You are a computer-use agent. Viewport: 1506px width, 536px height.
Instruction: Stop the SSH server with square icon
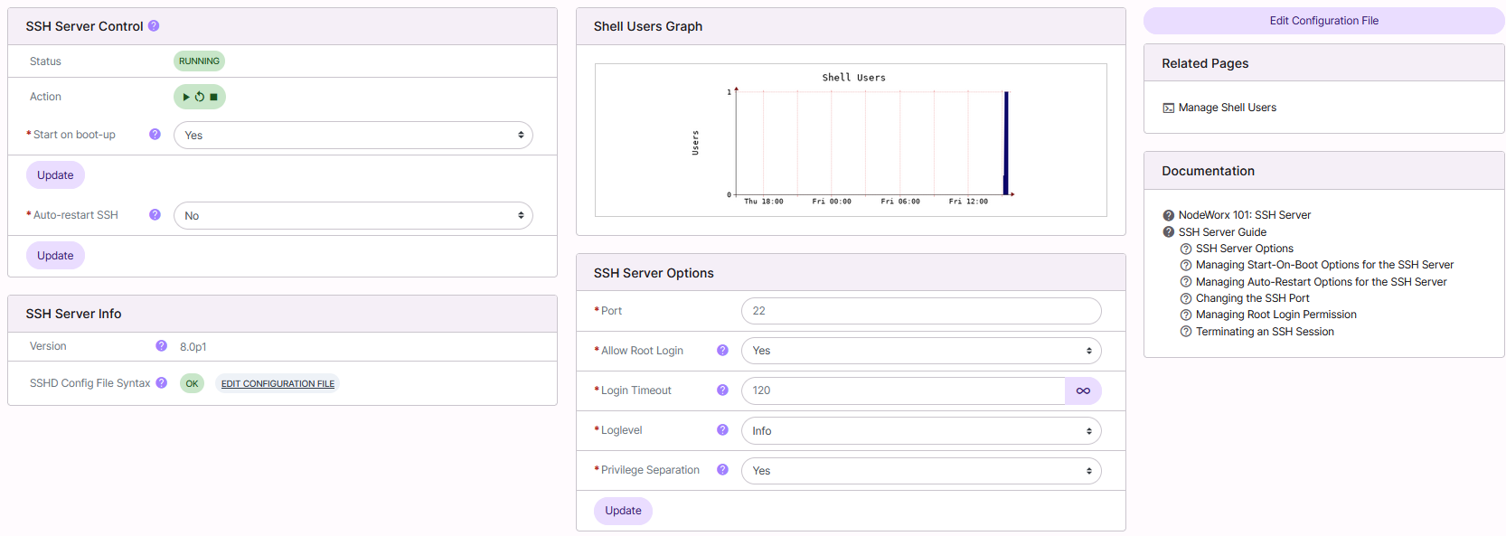pyautogui.click(x=213, y=97)
